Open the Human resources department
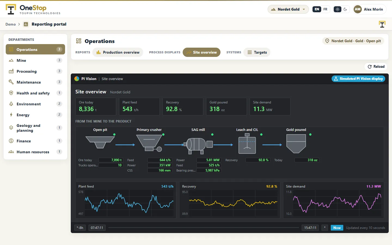The width and height of the screenshot is (392, 245). [35, 152]
